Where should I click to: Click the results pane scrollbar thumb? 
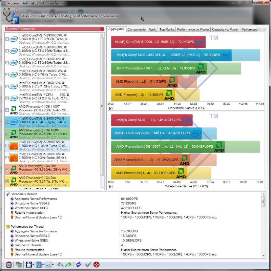263,202
